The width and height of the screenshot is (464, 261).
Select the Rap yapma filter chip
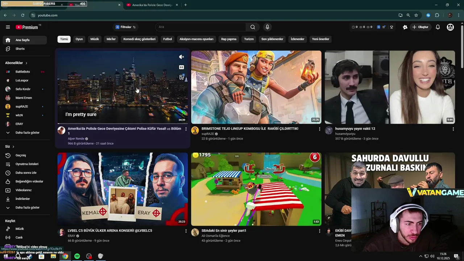(229, 39)
